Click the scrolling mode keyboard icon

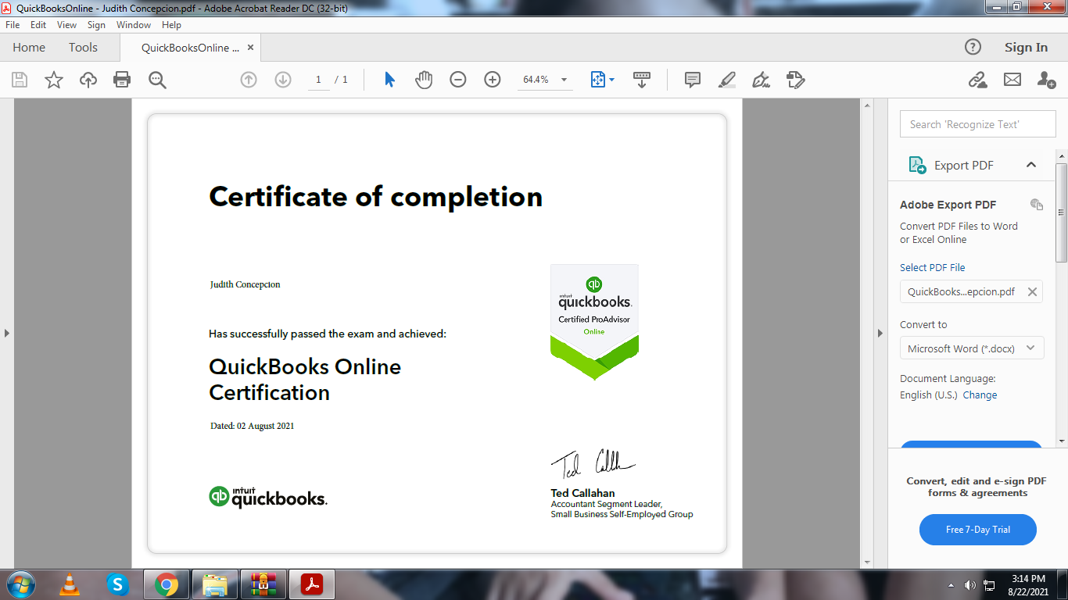[642, 80]
